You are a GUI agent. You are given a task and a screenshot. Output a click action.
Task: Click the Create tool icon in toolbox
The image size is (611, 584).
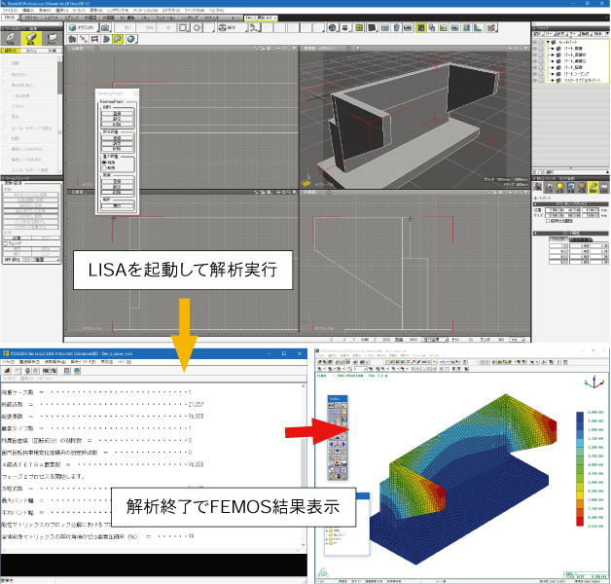(x=10, y=39)
